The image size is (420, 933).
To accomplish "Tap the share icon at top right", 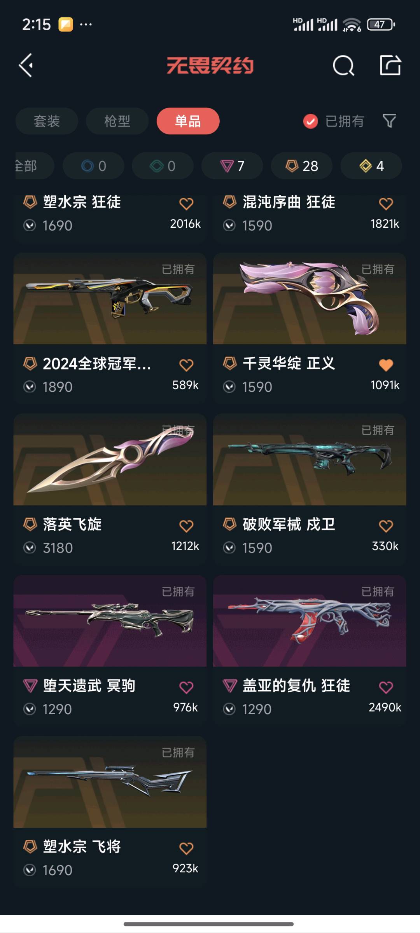I will click(390, 65).
